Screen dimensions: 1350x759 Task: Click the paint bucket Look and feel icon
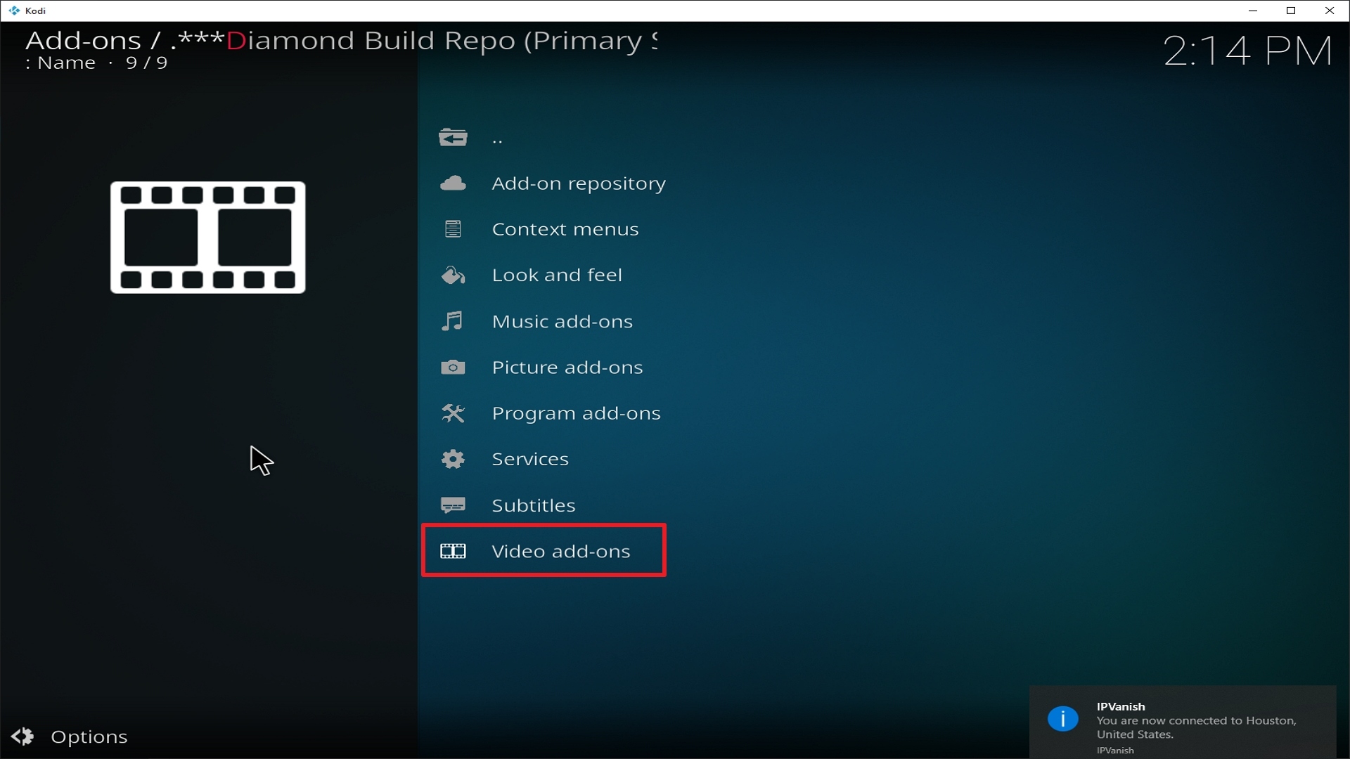pyautogui.click(x=453, y=275)
